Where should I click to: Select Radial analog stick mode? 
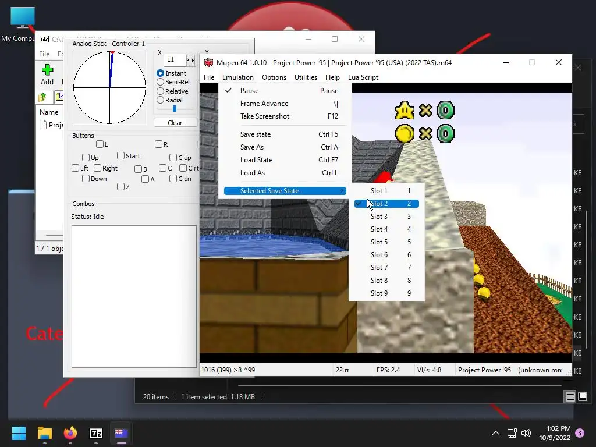pos(161,100)
